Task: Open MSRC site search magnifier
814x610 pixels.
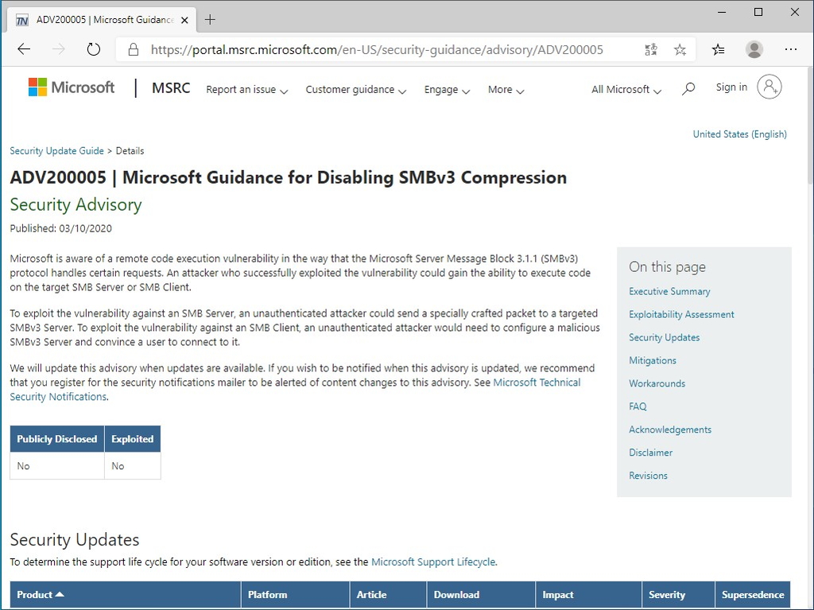Action: click(688, 89)
